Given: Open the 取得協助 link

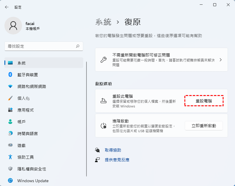Looking at the screenshot, I should point(113,150).
